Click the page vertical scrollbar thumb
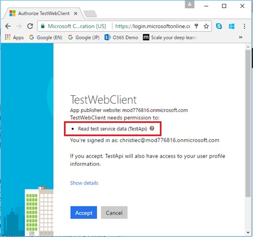Screen dimensions: 253x237 coord(248,123)
